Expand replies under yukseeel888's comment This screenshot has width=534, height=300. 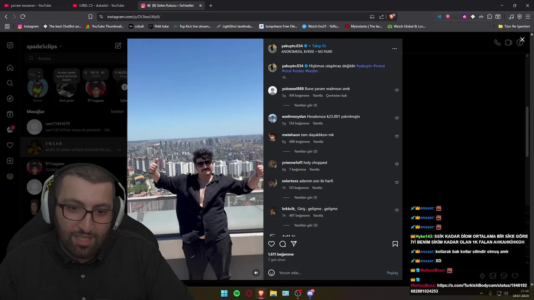tap(305, 105)
